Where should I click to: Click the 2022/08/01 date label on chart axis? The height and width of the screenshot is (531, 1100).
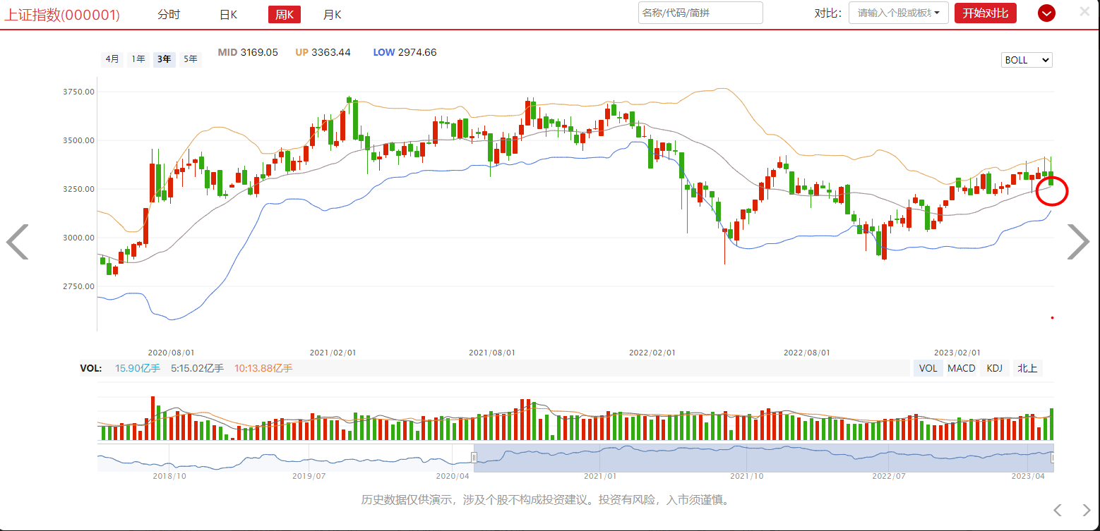point(807,352)
